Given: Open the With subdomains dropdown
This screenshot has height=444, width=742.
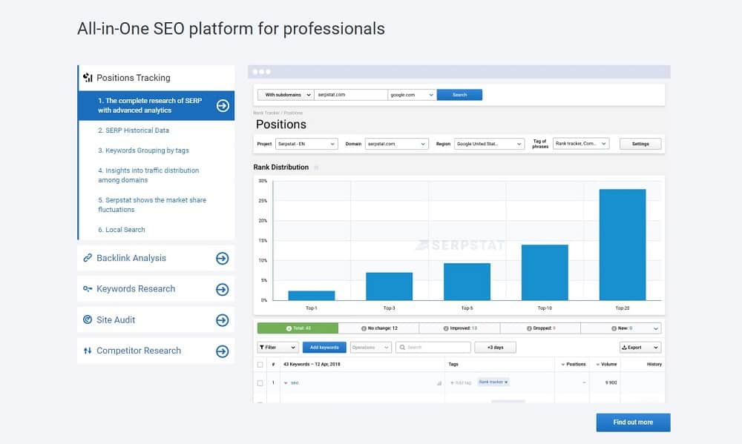Looking at the screenshot, I should 286,95.
